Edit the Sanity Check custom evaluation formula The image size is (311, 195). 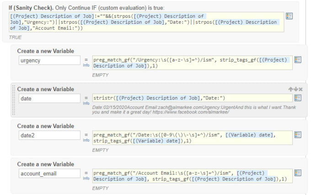(x=146, y=22)
